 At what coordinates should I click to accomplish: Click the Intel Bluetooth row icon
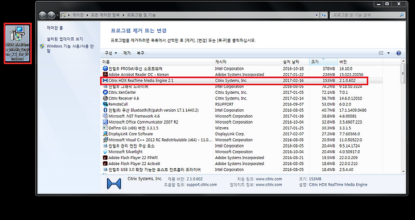click(x=105, y=110)
